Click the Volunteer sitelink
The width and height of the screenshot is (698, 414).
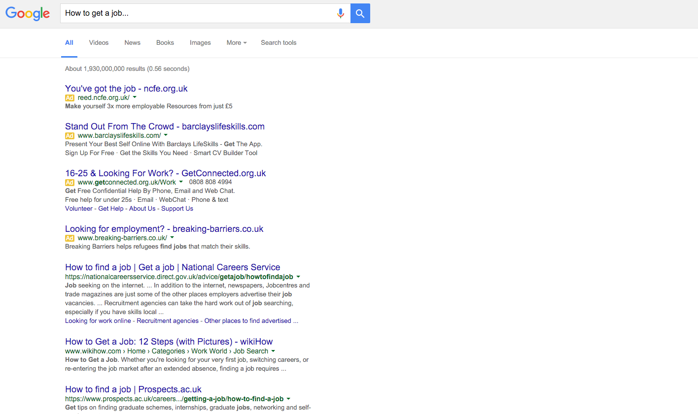click(79, 209)
